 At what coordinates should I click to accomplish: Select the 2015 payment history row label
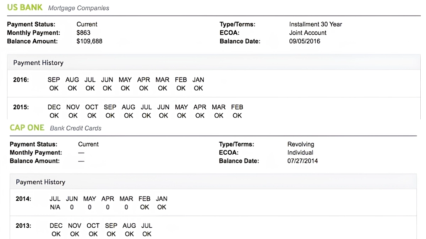[21, 107]
